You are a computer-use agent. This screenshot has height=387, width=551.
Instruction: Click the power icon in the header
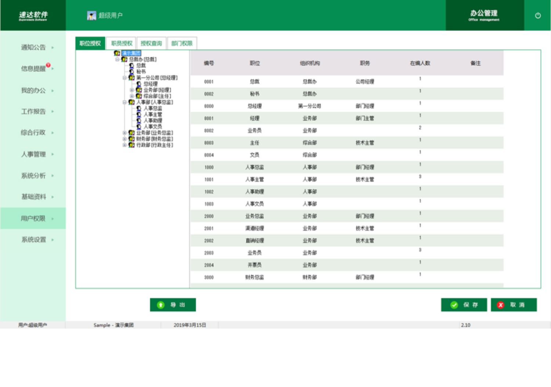[538, 15]
